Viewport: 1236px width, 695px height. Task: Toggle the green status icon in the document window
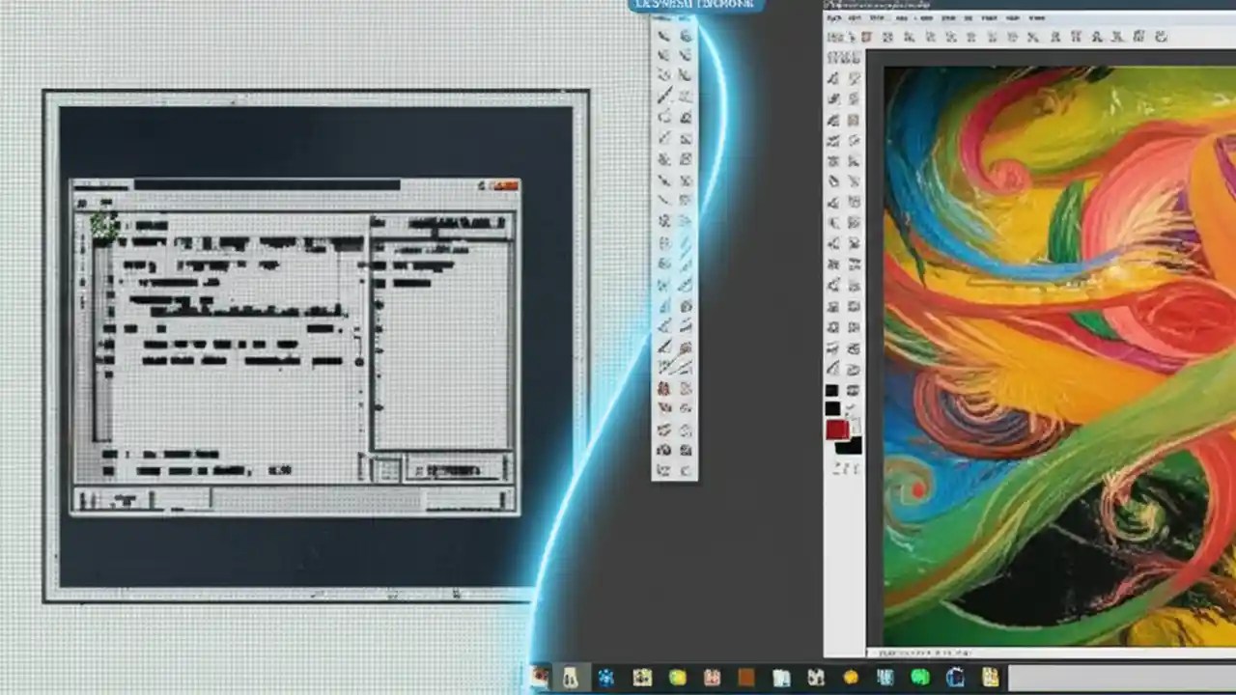(103, 225)
